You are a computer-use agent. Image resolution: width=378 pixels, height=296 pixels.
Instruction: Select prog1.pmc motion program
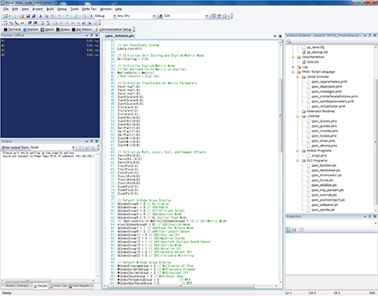(319, 156)
